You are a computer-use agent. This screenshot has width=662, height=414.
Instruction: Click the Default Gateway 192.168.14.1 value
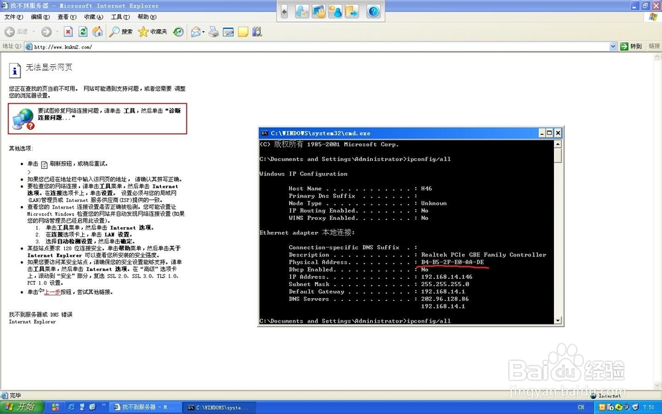point(442,291)
